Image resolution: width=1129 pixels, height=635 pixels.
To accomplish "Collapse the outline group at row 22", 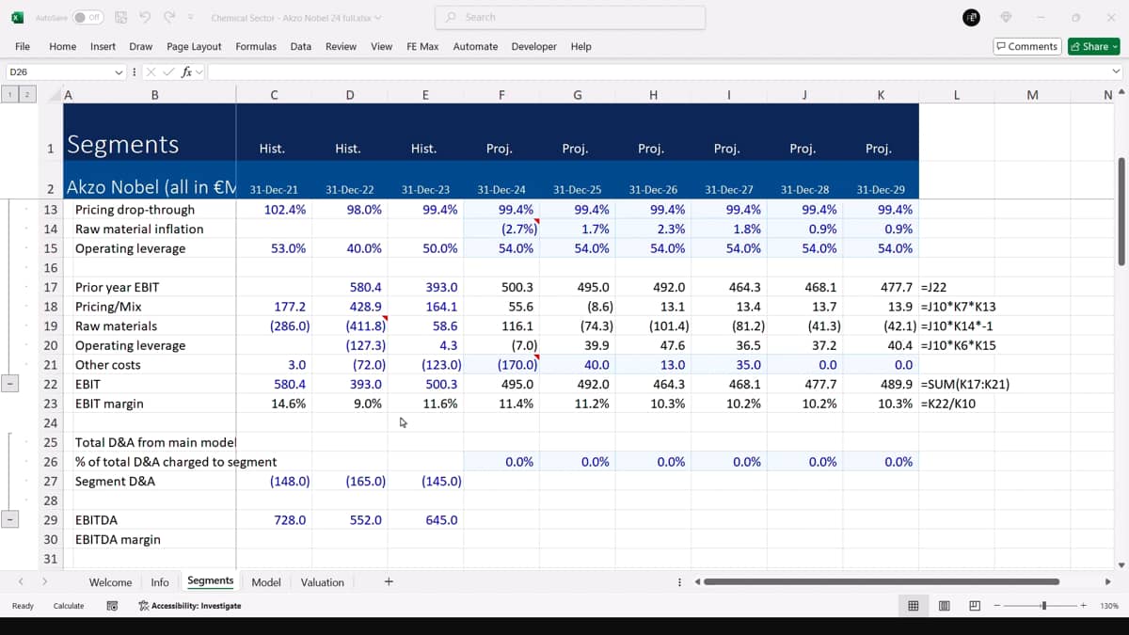I will 10,384.
